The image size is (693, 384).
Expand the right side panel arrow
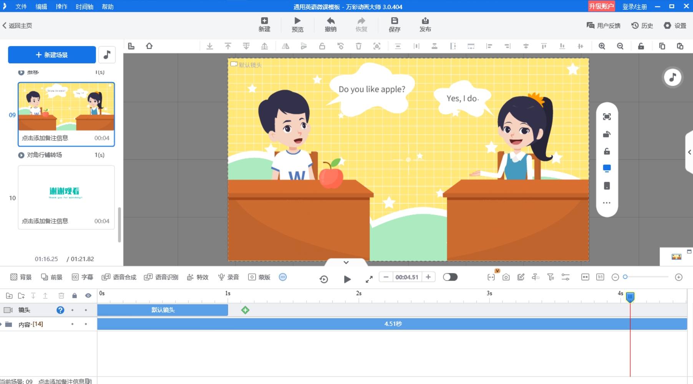[690, 152]
